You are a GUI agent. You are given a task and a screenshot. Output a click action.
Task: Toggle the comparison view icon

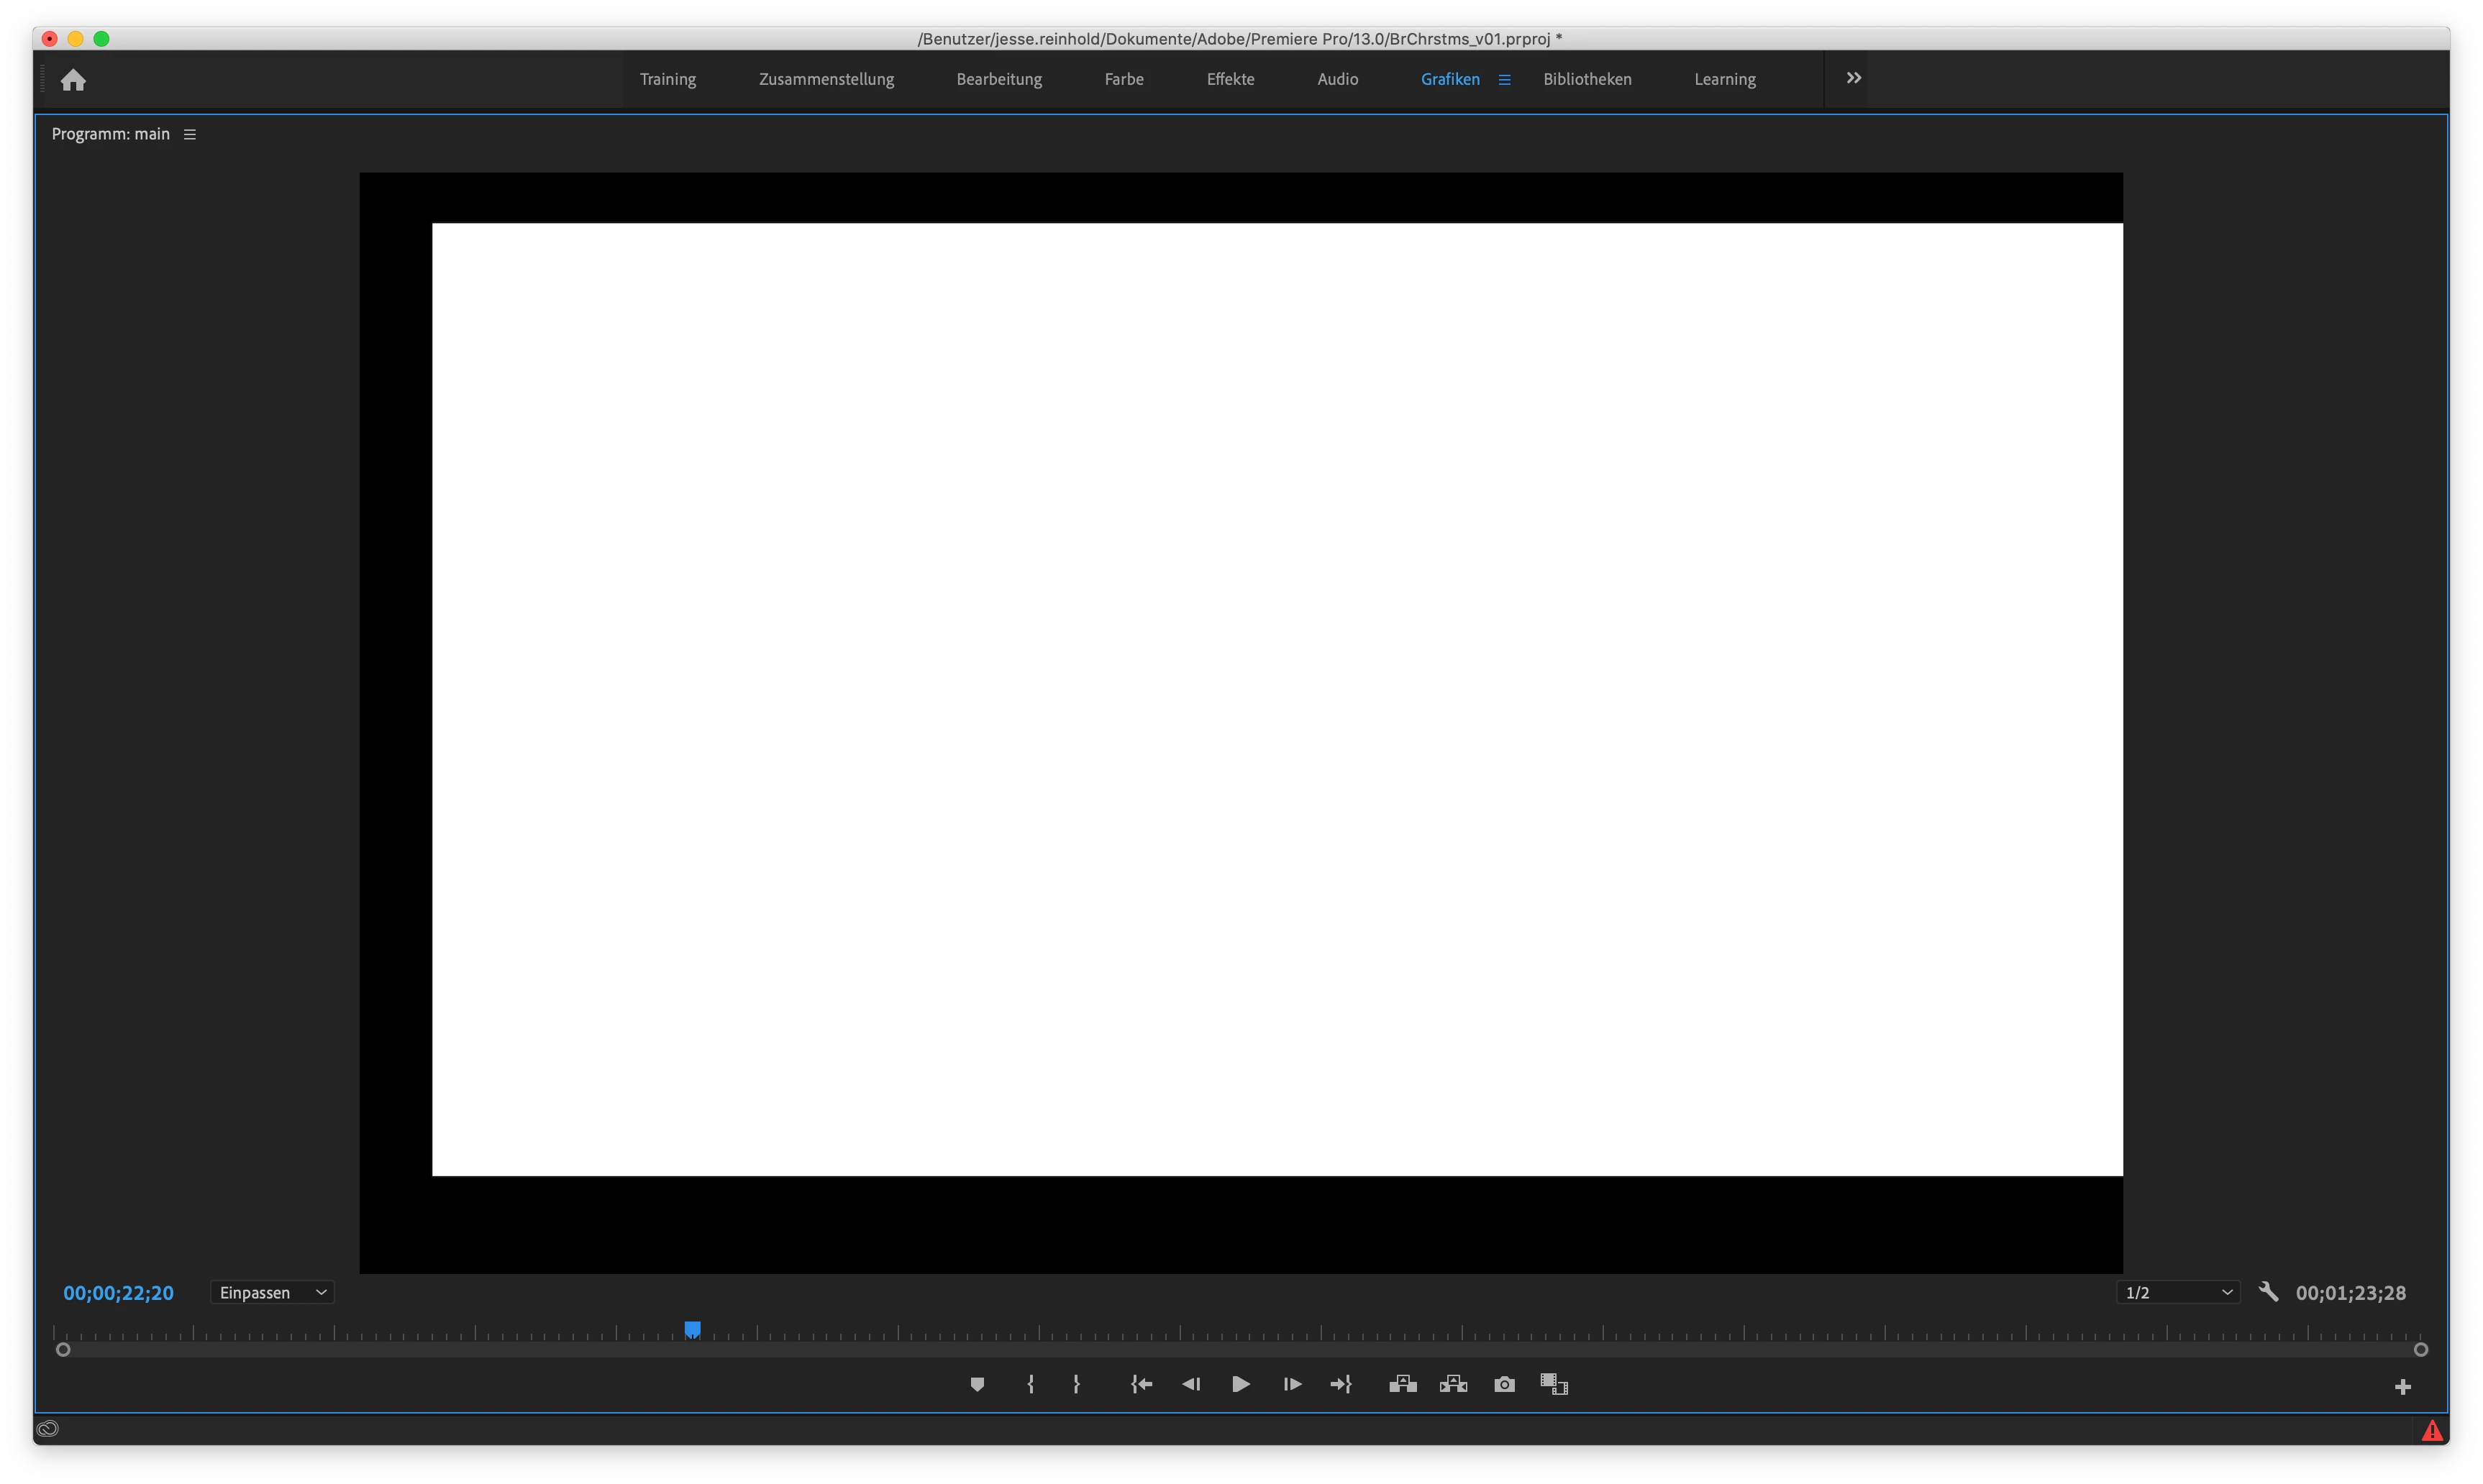click(x=1554, y=1384)
